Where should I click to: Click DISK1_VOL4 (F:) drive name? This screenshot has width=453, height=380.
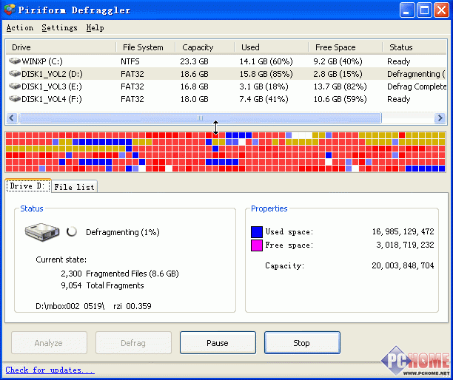click(52, 100)
